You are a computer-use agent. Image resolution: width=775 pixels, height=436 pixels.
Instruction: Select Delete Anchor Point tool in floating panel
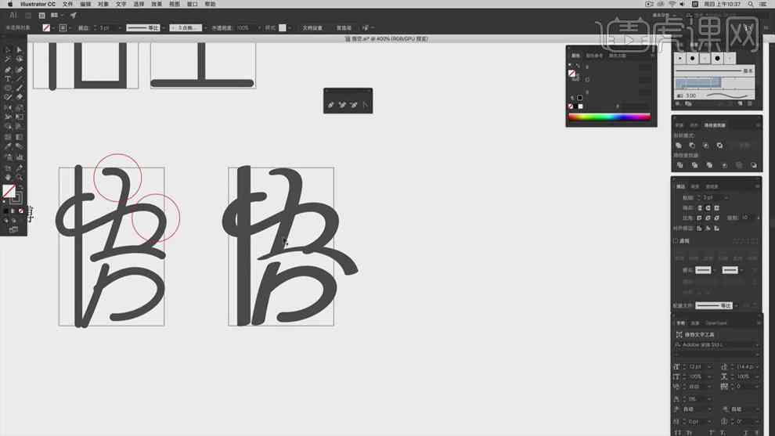pos(353,105)
